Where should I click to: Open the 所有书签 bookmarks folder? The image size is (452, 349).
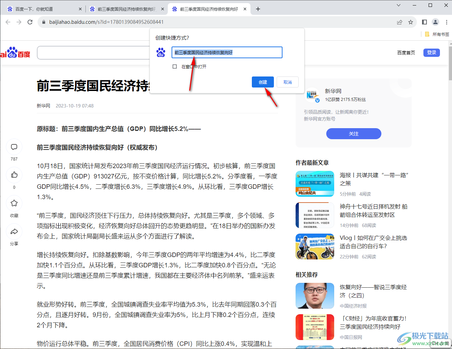[437, 34]
